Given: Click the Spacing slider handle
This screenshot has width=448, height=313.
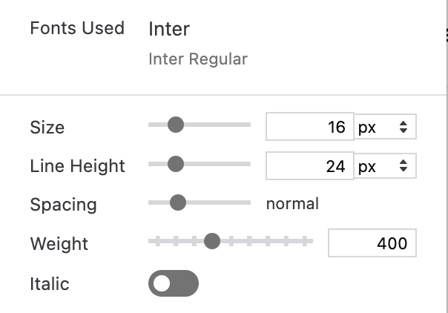Looking at the screenshot, I should [177, 202].
